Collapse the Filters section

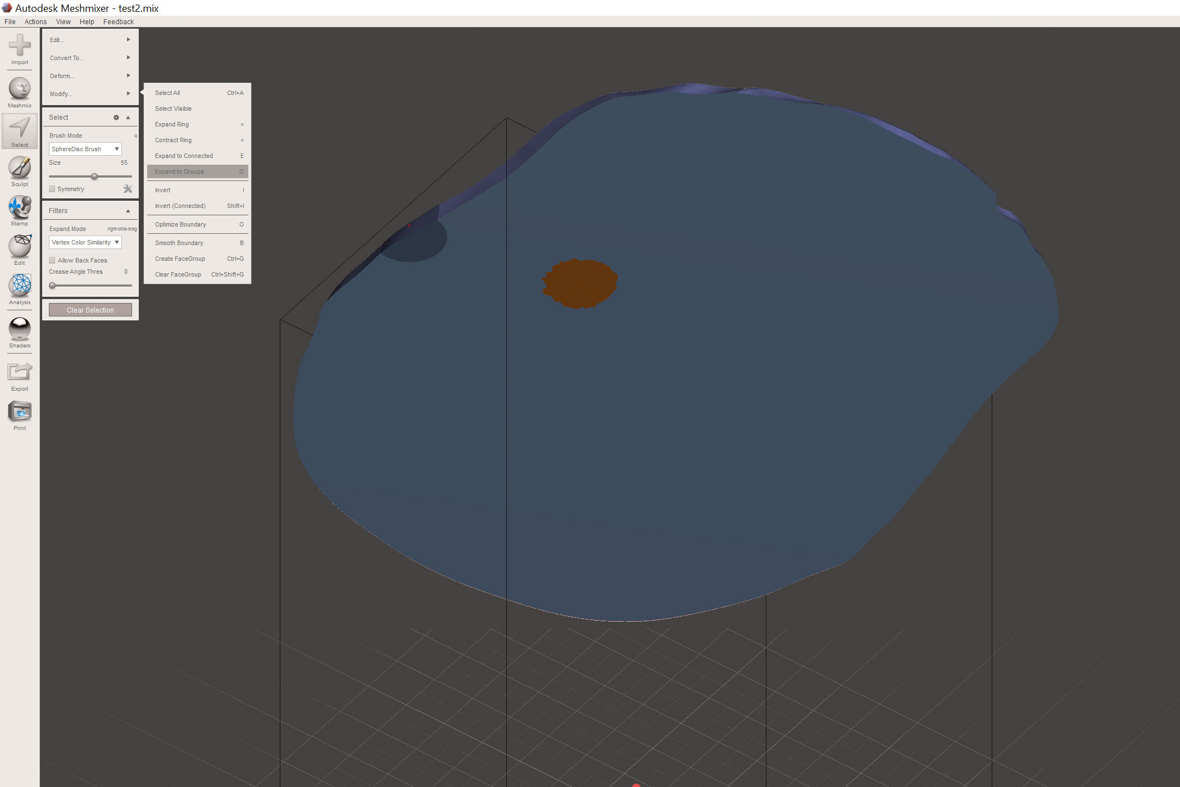128,211
